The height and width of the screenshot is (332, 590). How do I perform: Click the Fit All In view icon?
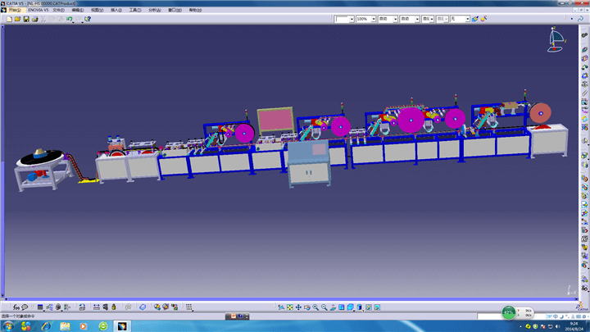pos(289,307)
